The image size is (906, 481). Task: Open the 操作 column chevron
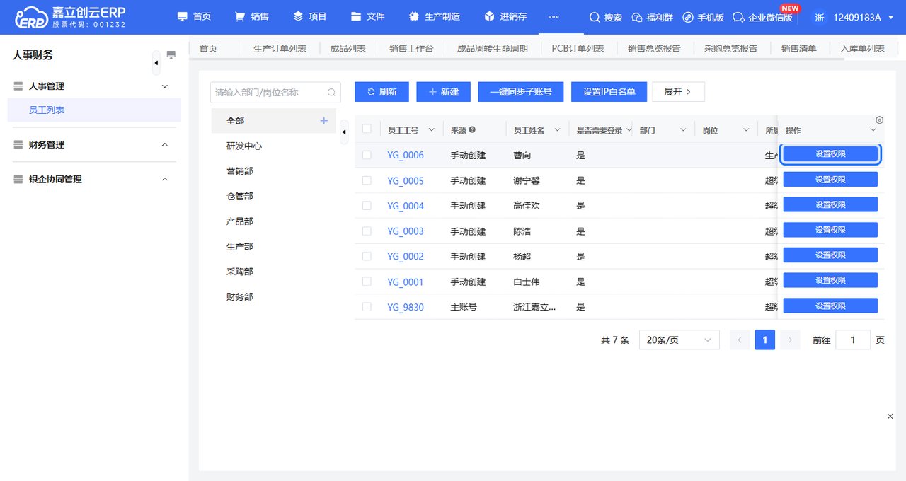(873, 130)
